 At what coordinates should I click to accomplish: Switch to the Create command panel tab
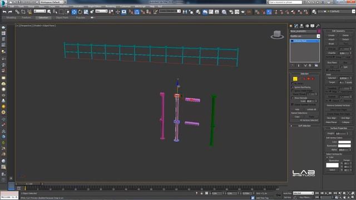[291, 26]
